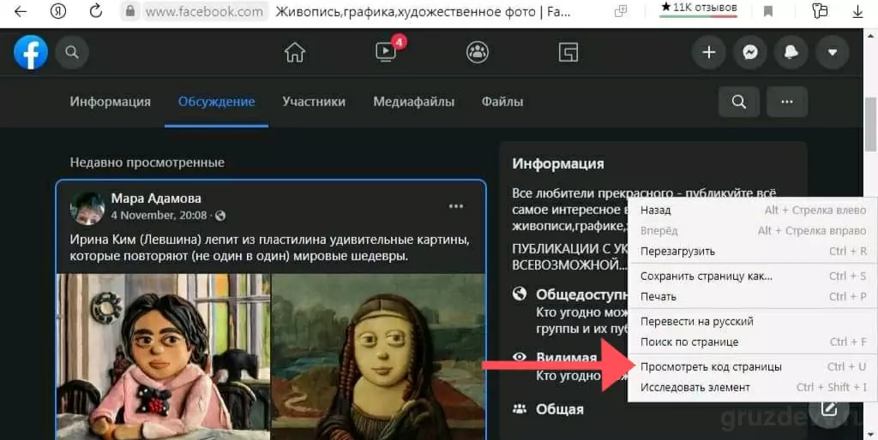
Task: Open the notifications bell
Action: (x=791, y=52)
